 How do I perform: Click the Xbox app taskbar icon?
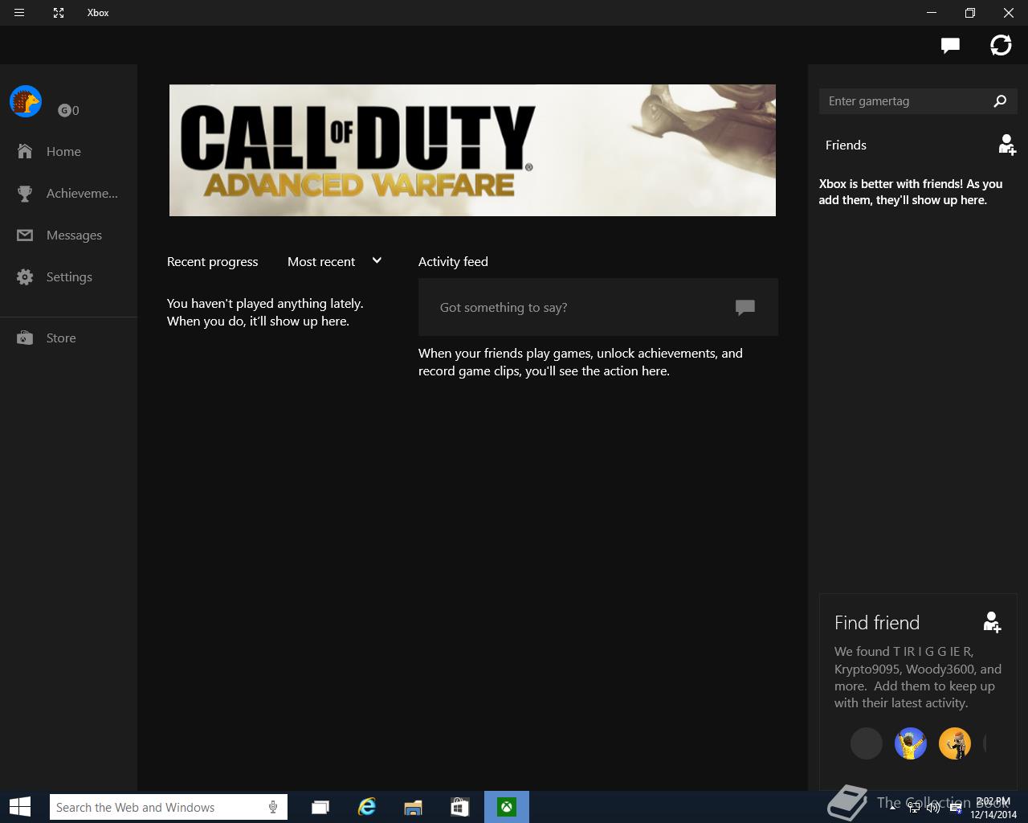(507, 807)
